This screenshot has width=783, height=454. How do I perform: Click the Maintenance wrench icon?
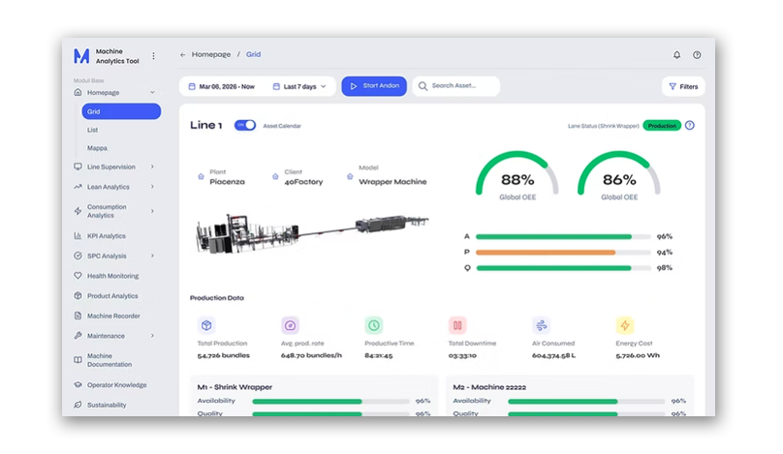78,336
